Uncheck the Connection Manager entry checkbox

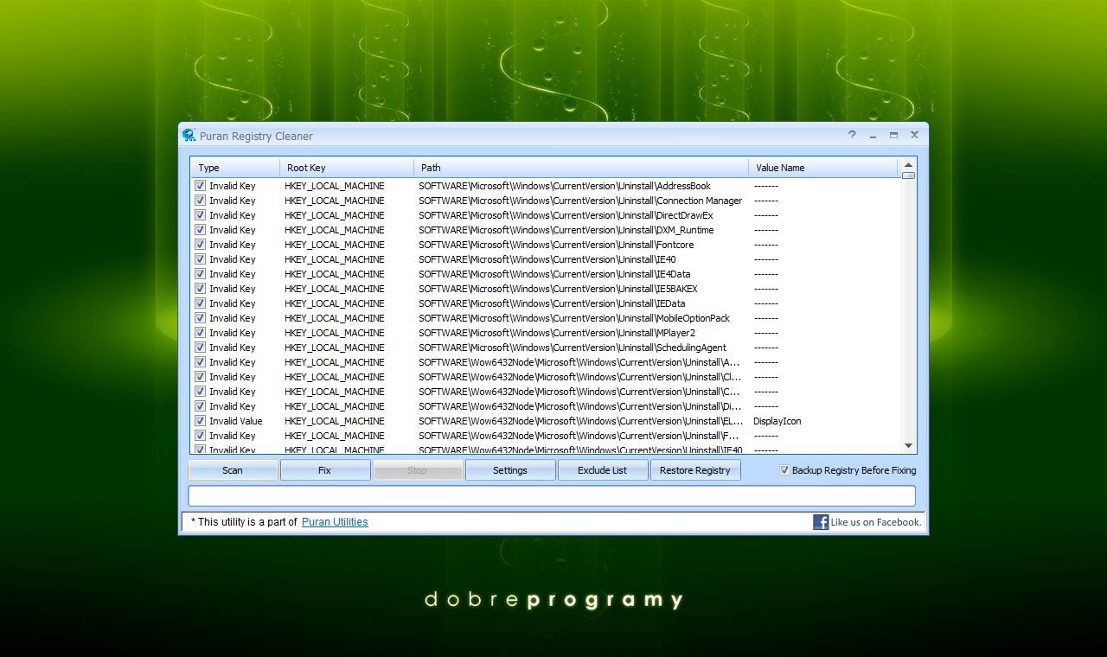pyautogui.click(x=200, y=201)
